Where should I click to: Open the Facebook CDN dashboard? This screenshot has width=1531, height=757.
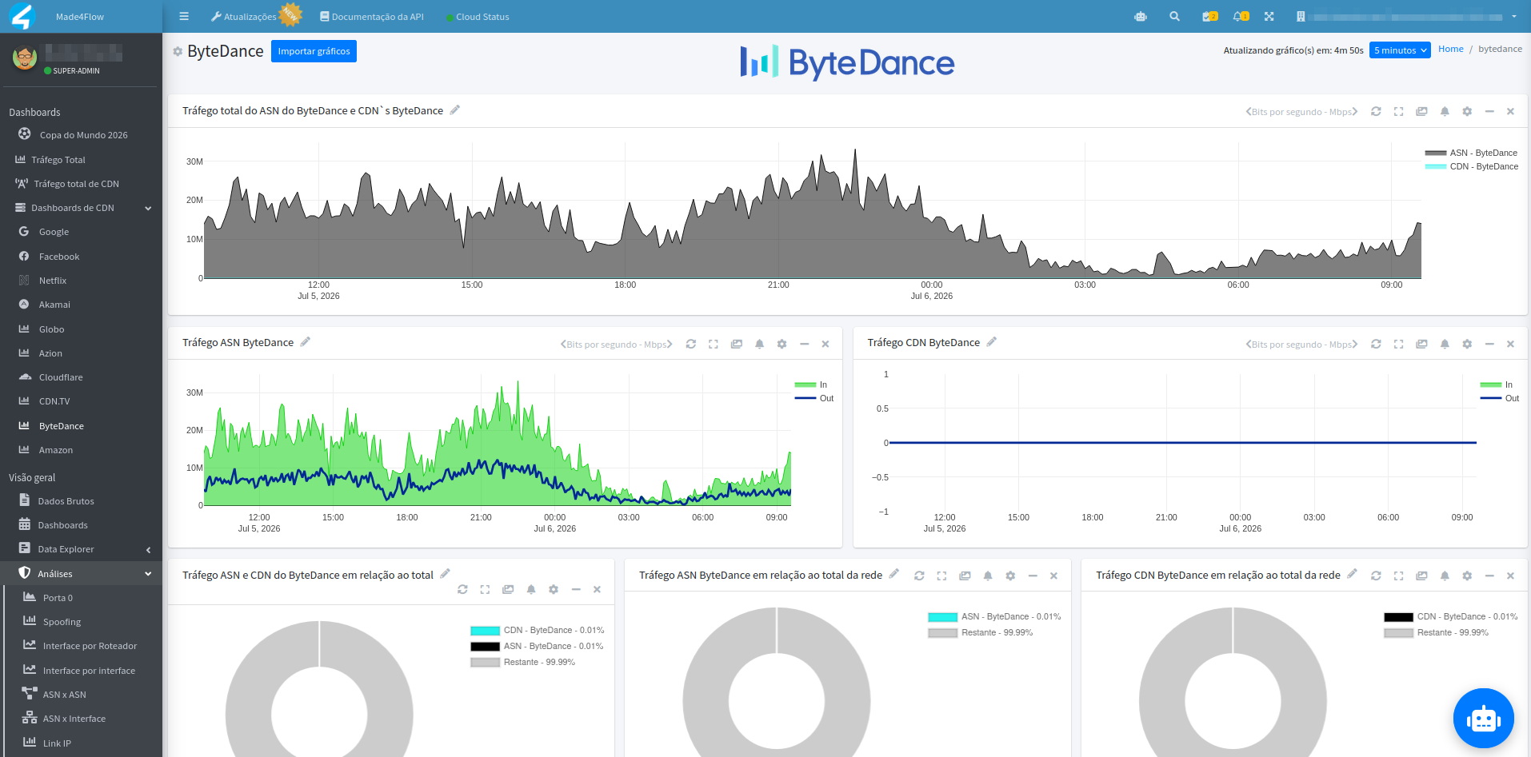tap(59, 257)
